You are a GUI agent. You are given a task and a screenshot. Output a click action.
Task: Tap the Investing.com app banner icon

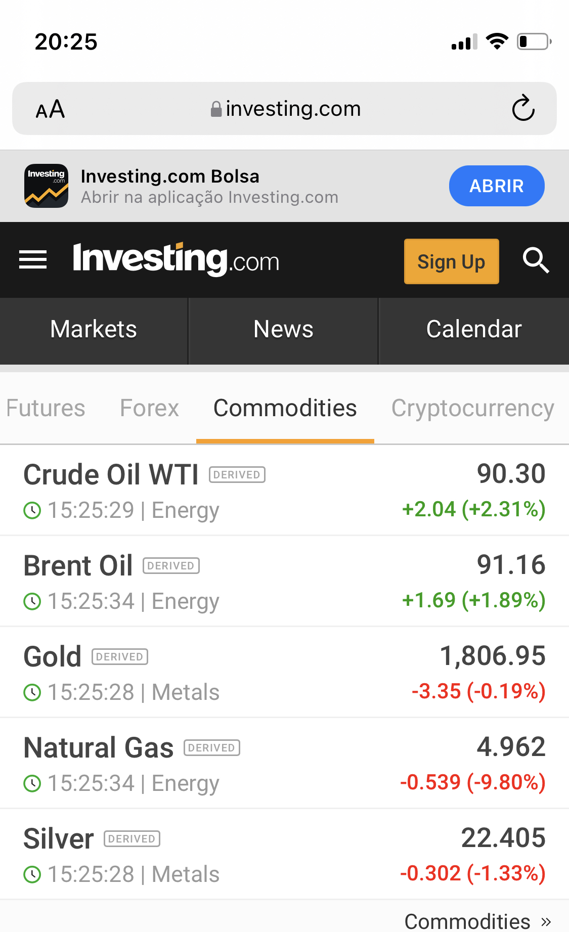click(47, 186)
